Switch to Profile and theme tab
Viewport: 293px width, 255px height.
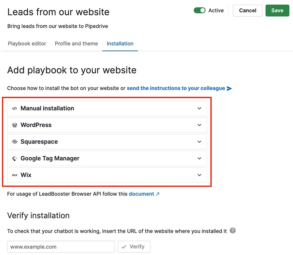(x=76, y=44)
